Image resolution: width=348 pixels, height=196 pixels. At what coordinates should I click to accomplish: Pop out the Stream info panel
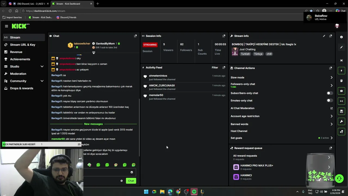pos(331,36)
